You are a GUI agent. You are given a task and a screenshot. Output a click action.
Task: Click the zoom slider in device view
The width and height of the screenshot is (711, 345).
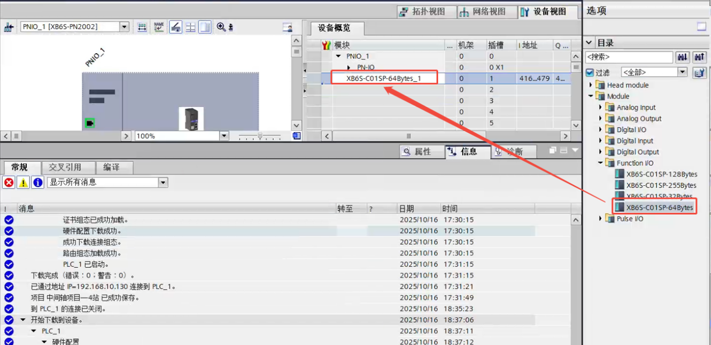pyautogui.click(x=259, y=136)
